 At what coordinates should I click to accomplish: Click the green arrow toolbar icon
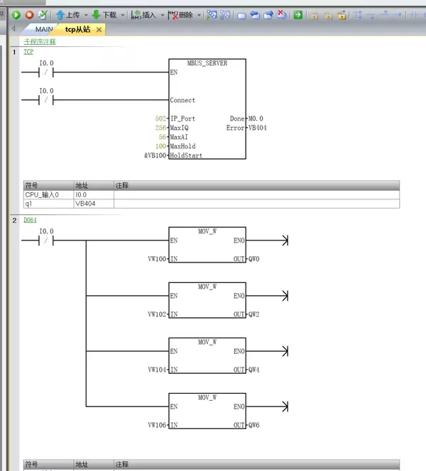click(x=298, y=14)
